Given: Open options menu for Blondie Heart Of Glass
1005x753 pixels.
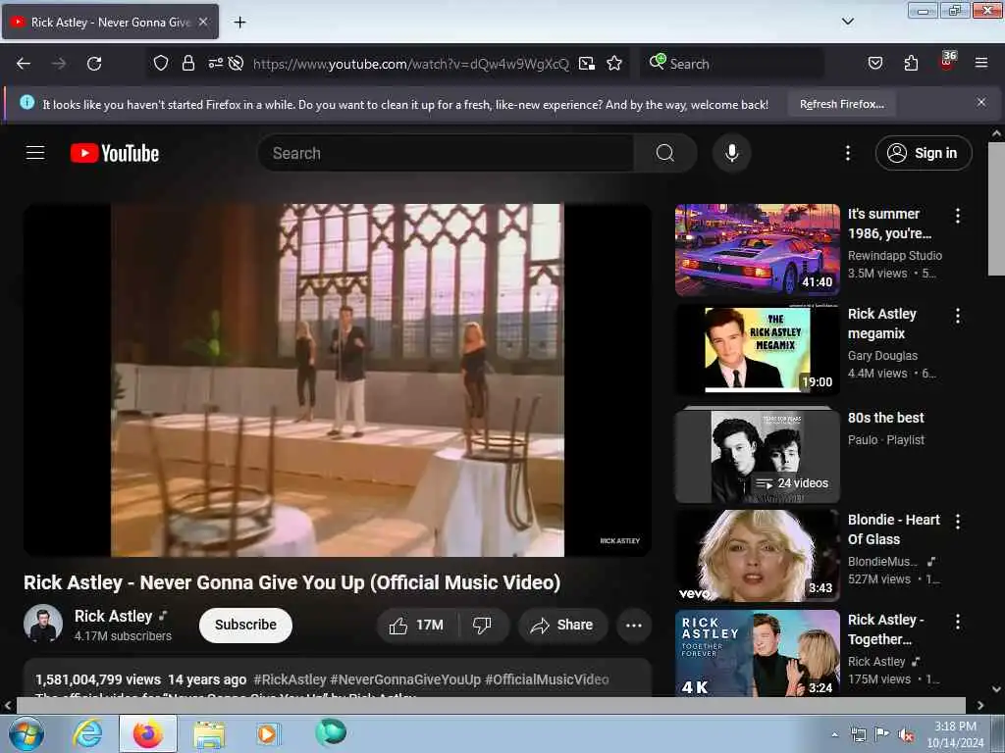Looking at the screenshot, I should click(x=958, y=522).
